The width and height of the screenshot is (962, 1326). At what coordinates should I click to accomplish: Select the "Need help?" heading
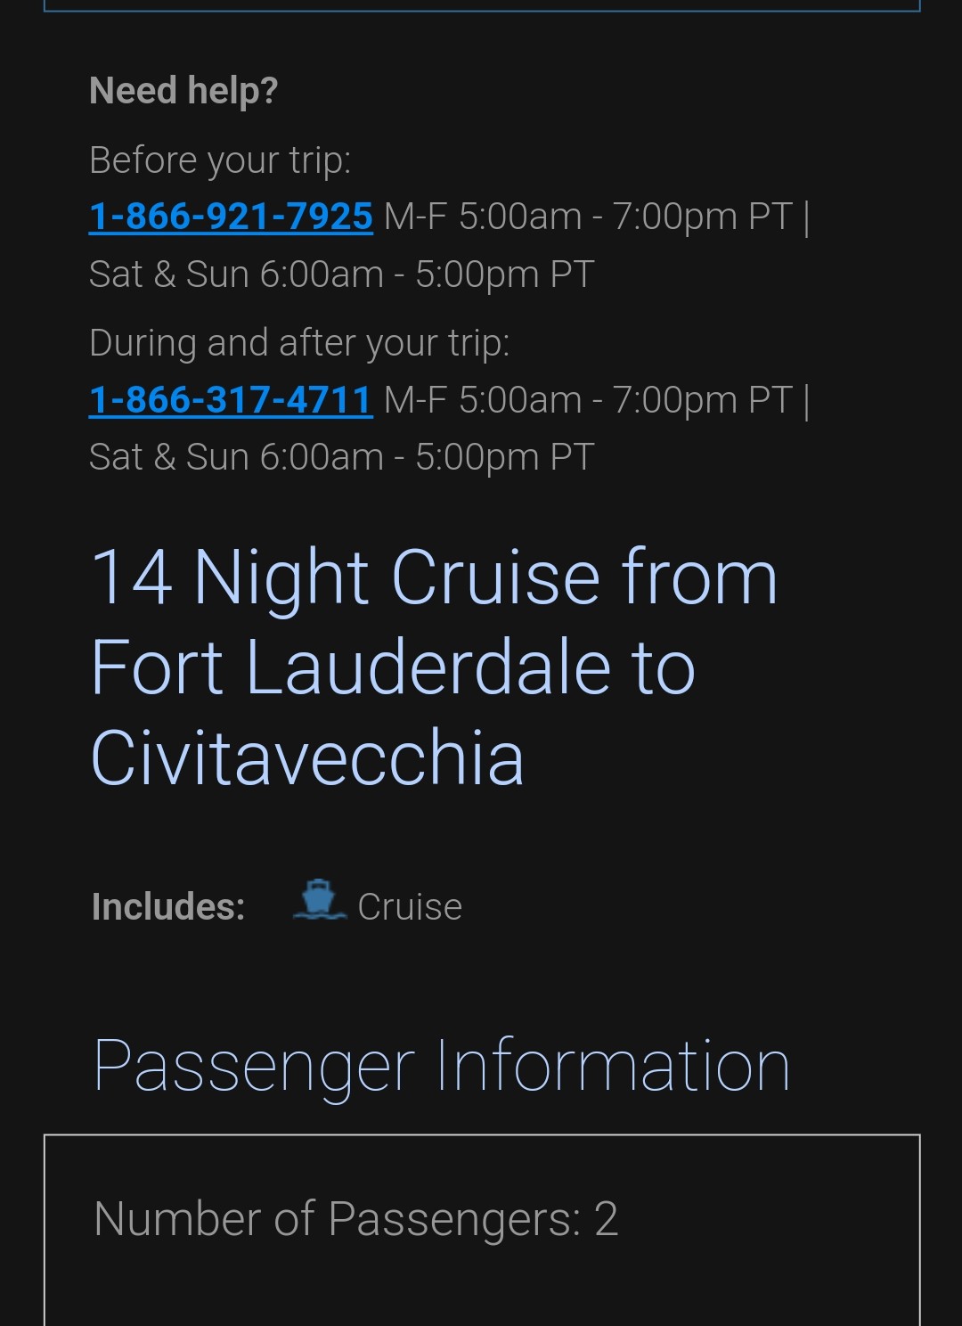pos(183,90)
